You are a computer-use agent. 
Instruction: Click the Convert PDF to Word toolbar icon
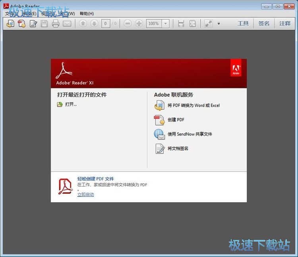click(10, 24)
